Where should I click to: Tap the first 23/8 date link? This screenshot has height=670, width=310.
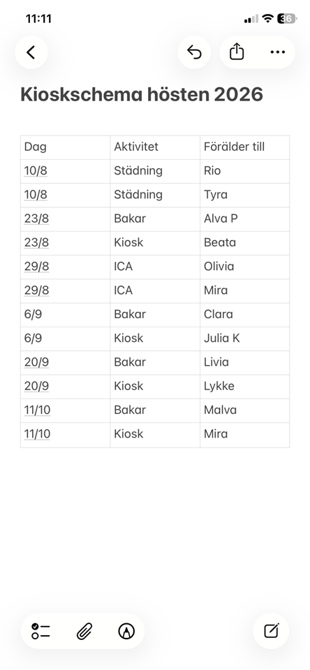[x=36, y=218]
